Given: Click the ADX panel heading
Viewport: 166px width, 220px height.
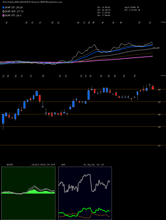Looking at the screenshot, I should click(63, 164).
